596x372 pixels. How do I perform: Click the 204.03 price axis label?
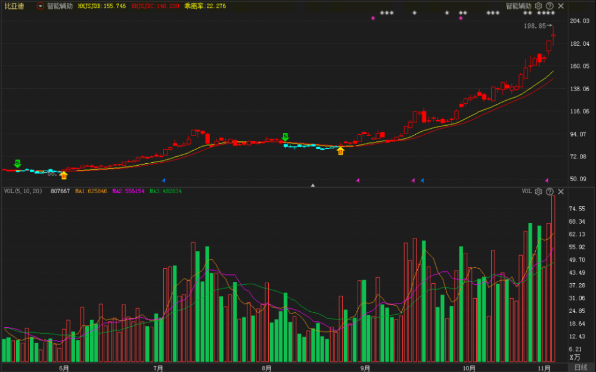point(580,21)
